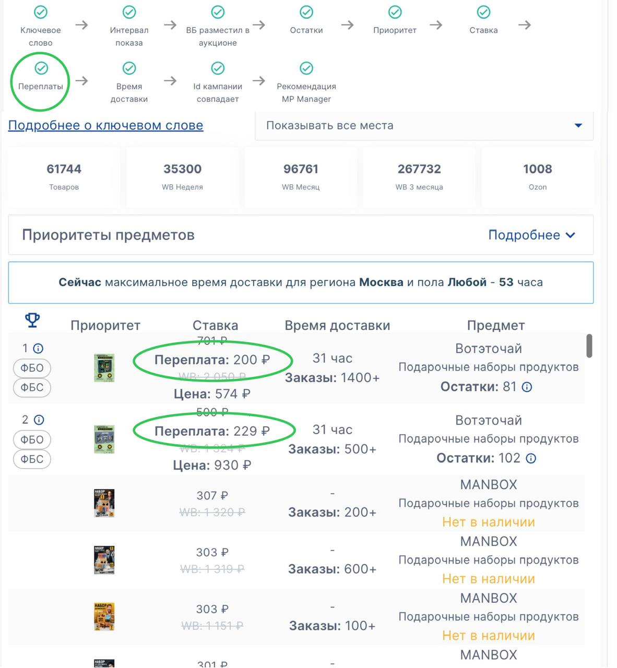Click the Переплаты step checkmark icon
Viewport: 617px width, 668px height.
click(41, 68)
